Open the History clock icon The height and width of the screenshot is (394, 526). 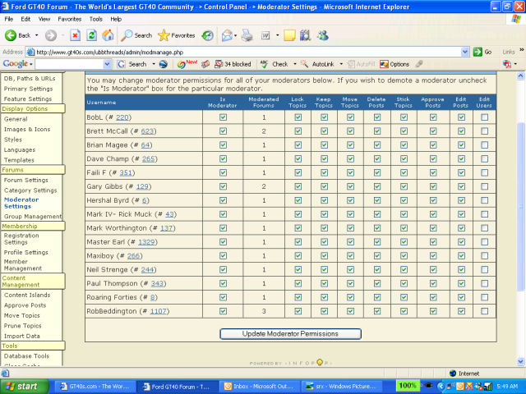tap(207, 35)
